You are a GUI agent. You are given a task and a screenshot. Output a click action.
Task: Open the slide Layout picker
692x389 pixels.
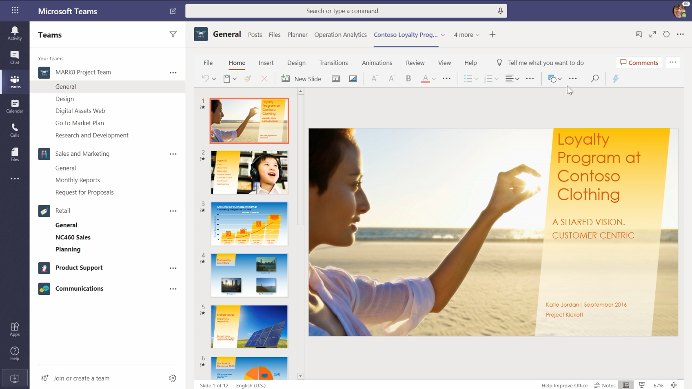[x=336, y=78]
